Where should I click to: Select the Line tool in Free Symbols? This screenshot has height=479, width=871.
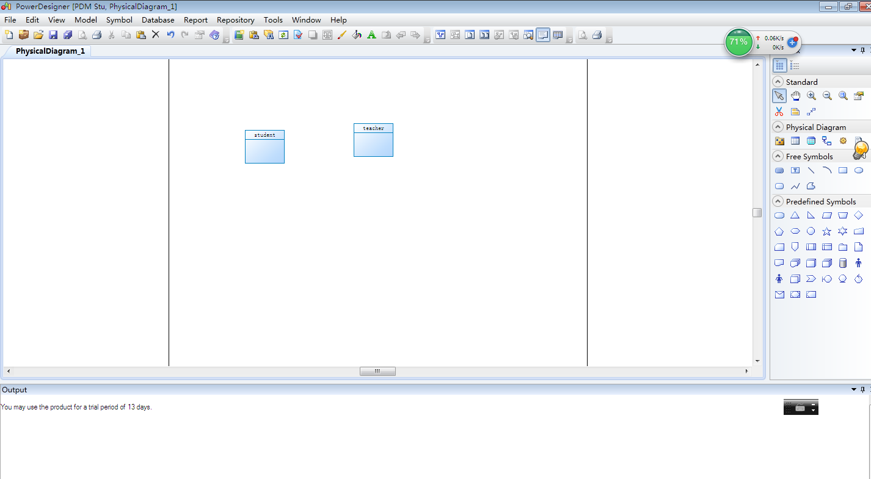tap(811, 170)
